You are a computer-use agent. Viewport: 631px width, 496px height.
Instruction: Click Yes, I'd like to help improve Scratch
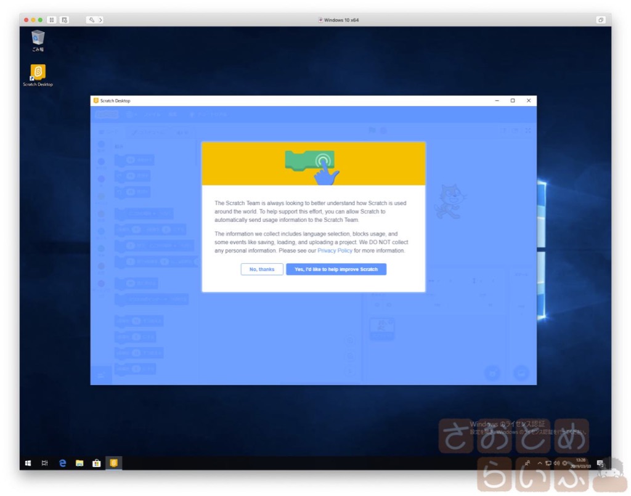[336, 269]
